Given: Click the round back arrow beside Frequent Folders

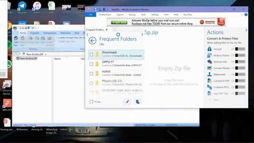Looking at the screenshot, I should [x=92, y=41].
